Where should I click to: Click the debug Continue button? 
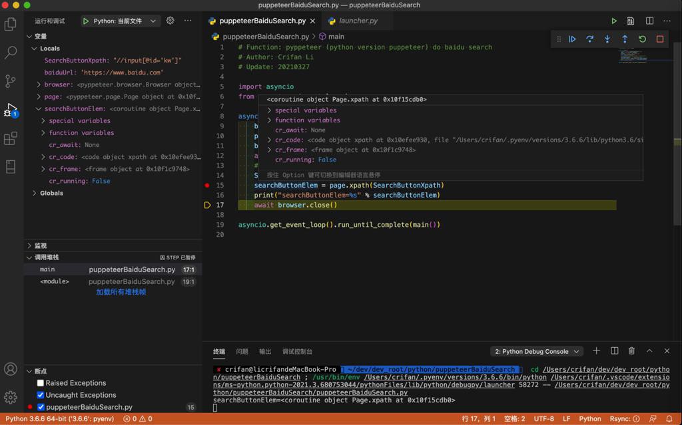[x=572, y=39]
